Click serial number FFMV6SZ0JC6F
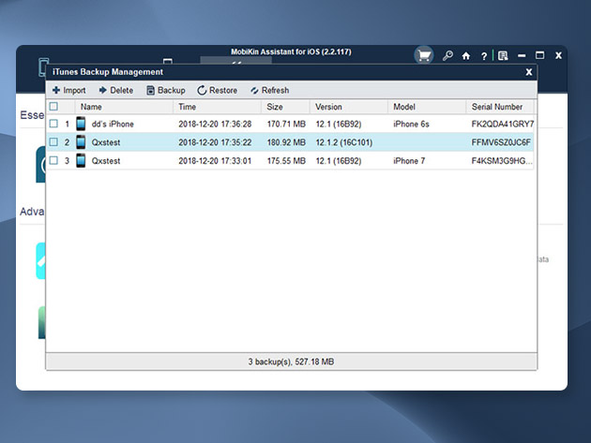591x443 pixels. [501, 142]
